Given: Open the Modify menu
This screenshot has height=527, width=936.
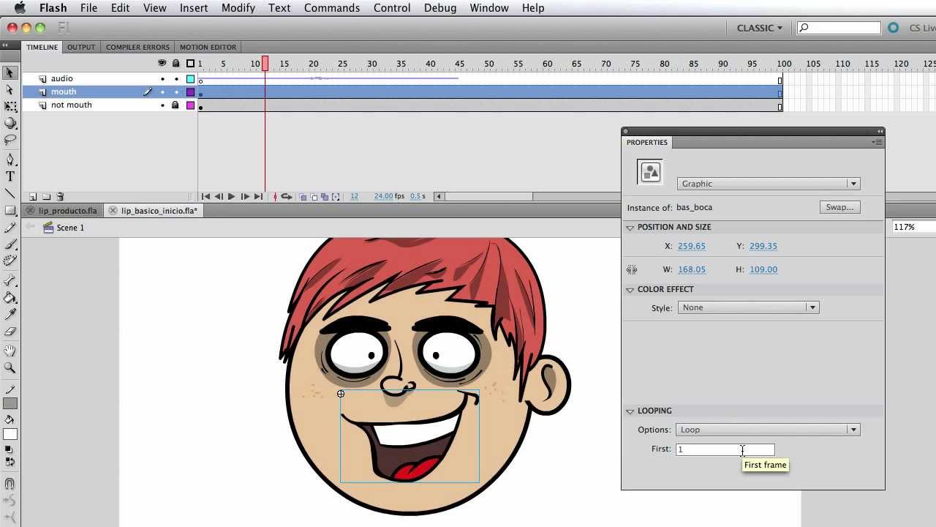Looking at the screenshot, I should click(x=238, y=8).
